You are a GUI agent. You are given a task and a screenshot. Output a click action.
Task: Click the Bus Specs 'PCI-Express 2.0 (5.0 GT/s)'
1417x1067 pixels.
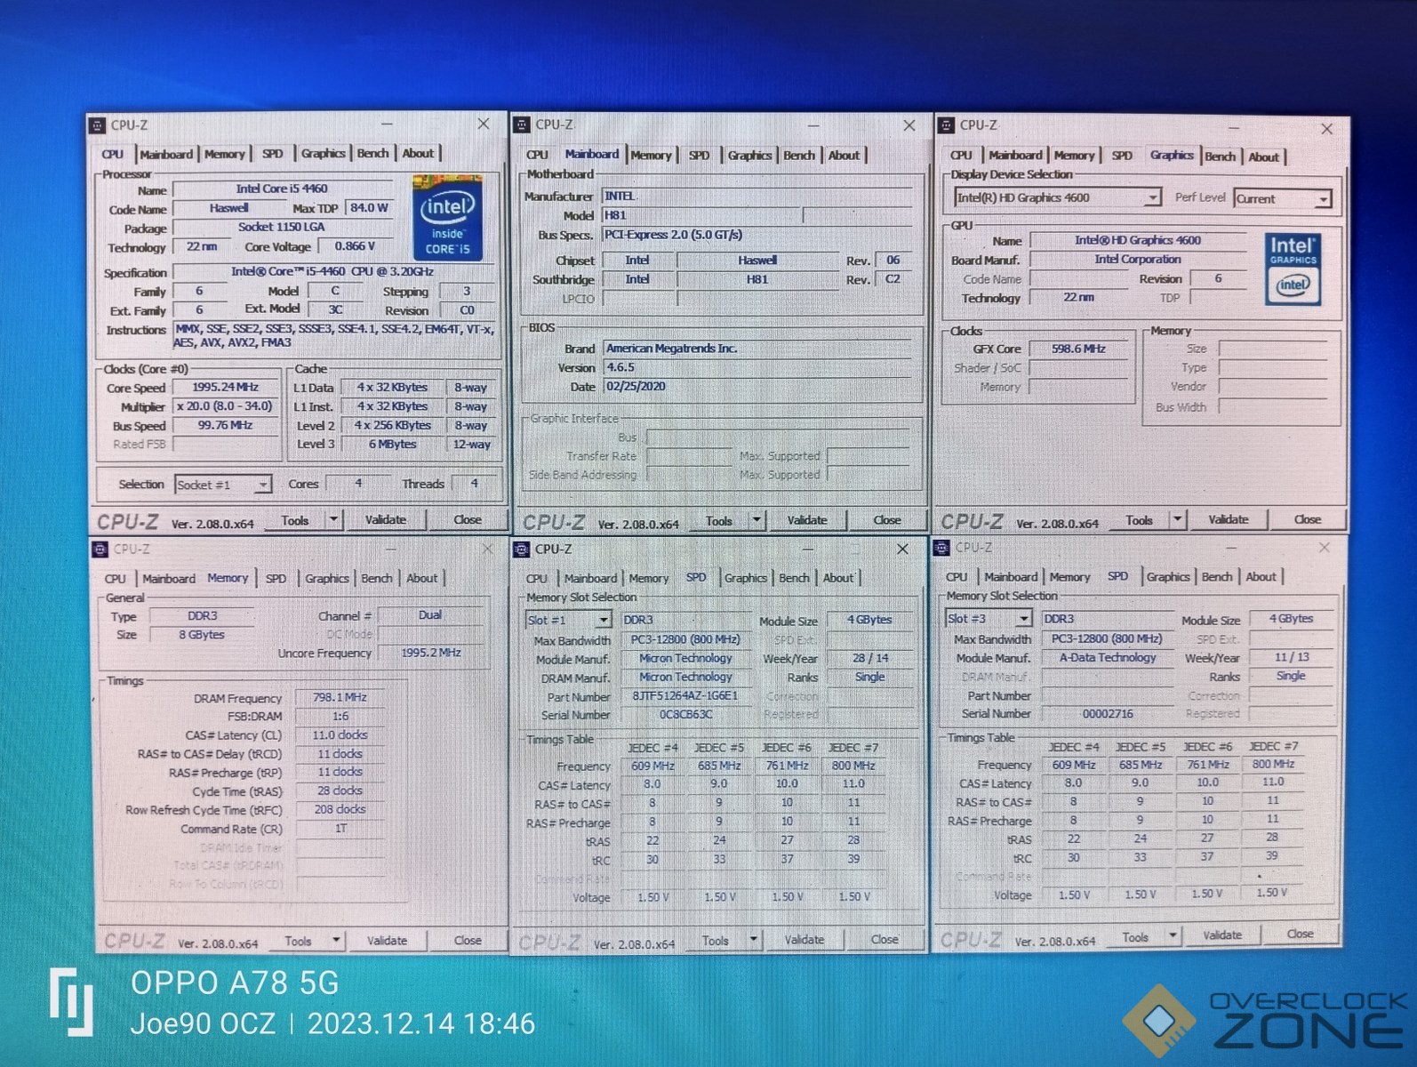click(757, 235)
